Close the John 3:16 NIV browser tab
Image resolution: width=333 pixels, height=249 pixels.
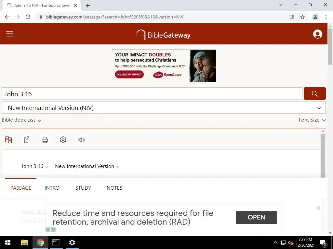pos(75,6)
